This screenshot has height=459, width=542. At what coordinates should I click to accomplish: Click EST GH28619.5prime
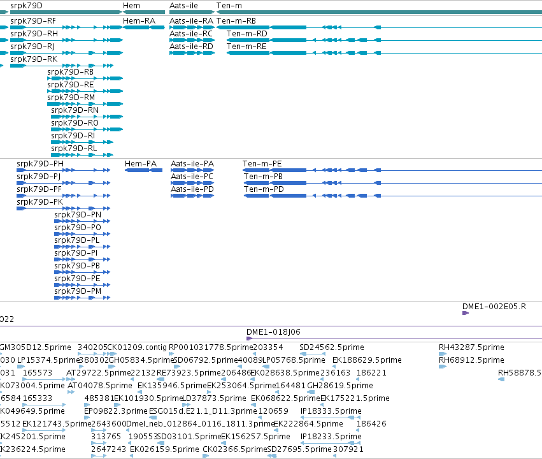point(340,386)
